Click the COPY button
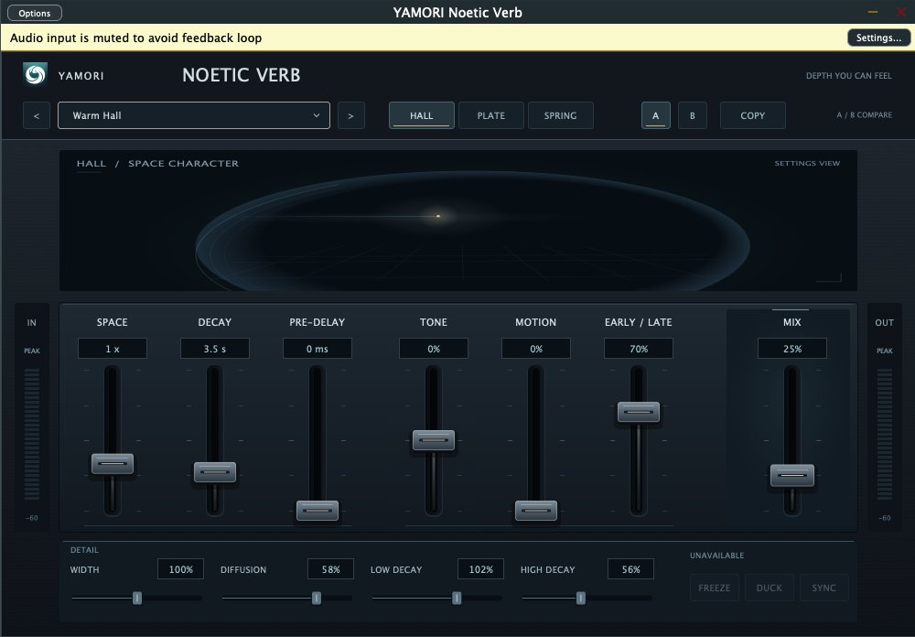The width and height of the screenshot is (915, 637). (x=752, y=115)
